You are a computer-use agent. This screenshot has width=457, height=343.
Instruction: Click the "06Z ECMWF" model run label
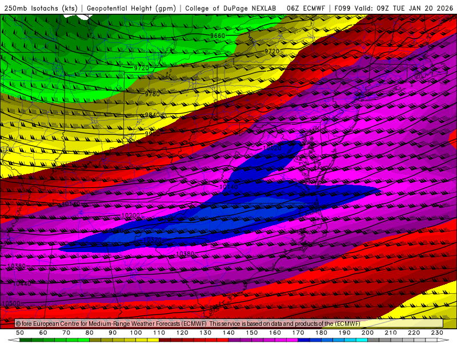click(306, 9)
